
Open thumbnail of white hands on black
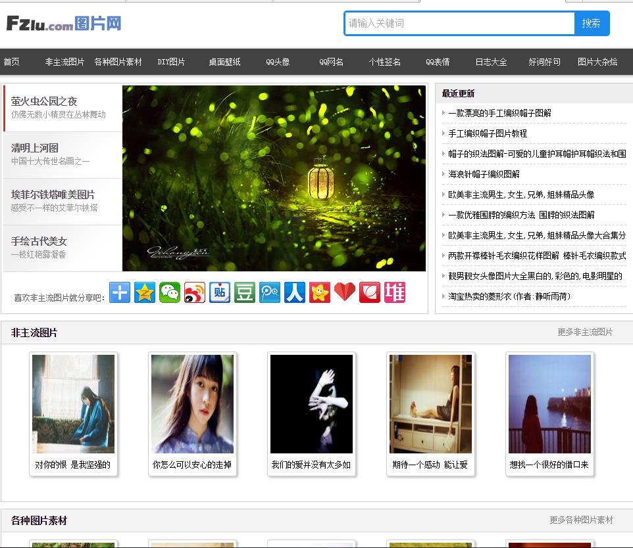point(311,404)
